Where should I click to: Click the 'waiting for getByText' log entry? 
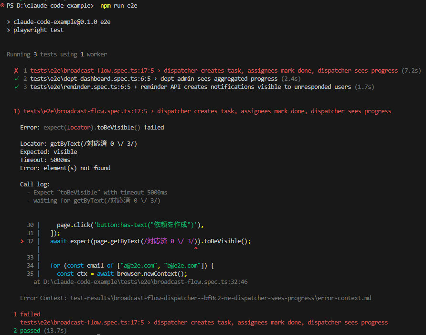(x=97, y=201)
